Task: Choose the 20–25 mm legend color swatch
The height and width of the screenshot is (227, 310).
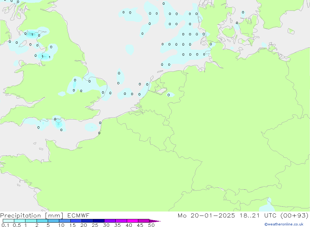Action: tap(87, 221)
